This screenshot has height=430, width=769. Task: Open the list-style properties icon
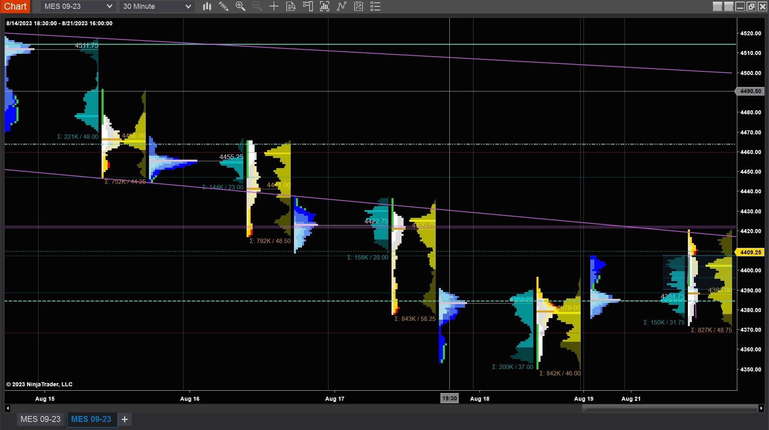pyautogui.click(x=375, y=6)
